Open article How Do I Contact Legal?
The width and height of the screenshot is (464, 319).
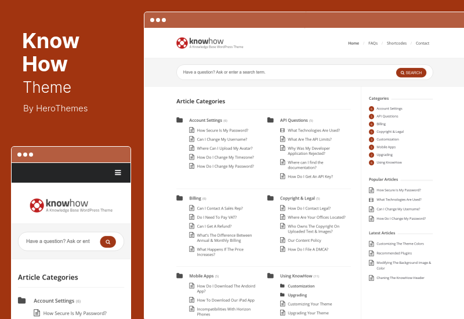point(309,208)
